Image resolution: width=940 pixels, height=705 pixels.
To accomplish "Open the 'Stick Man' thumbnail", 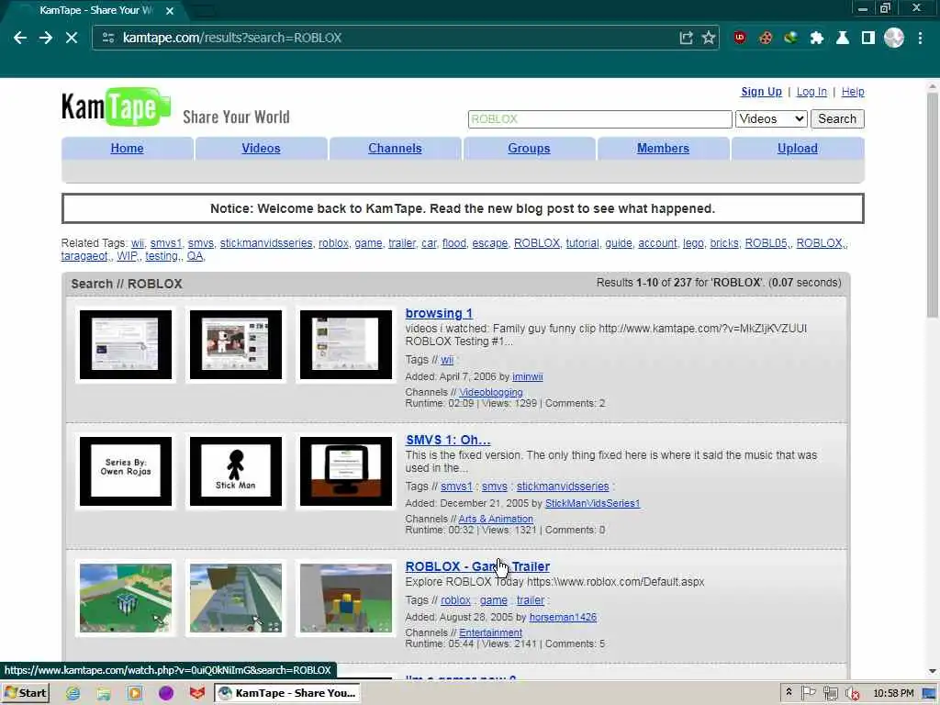I will [x=236, y=471].
